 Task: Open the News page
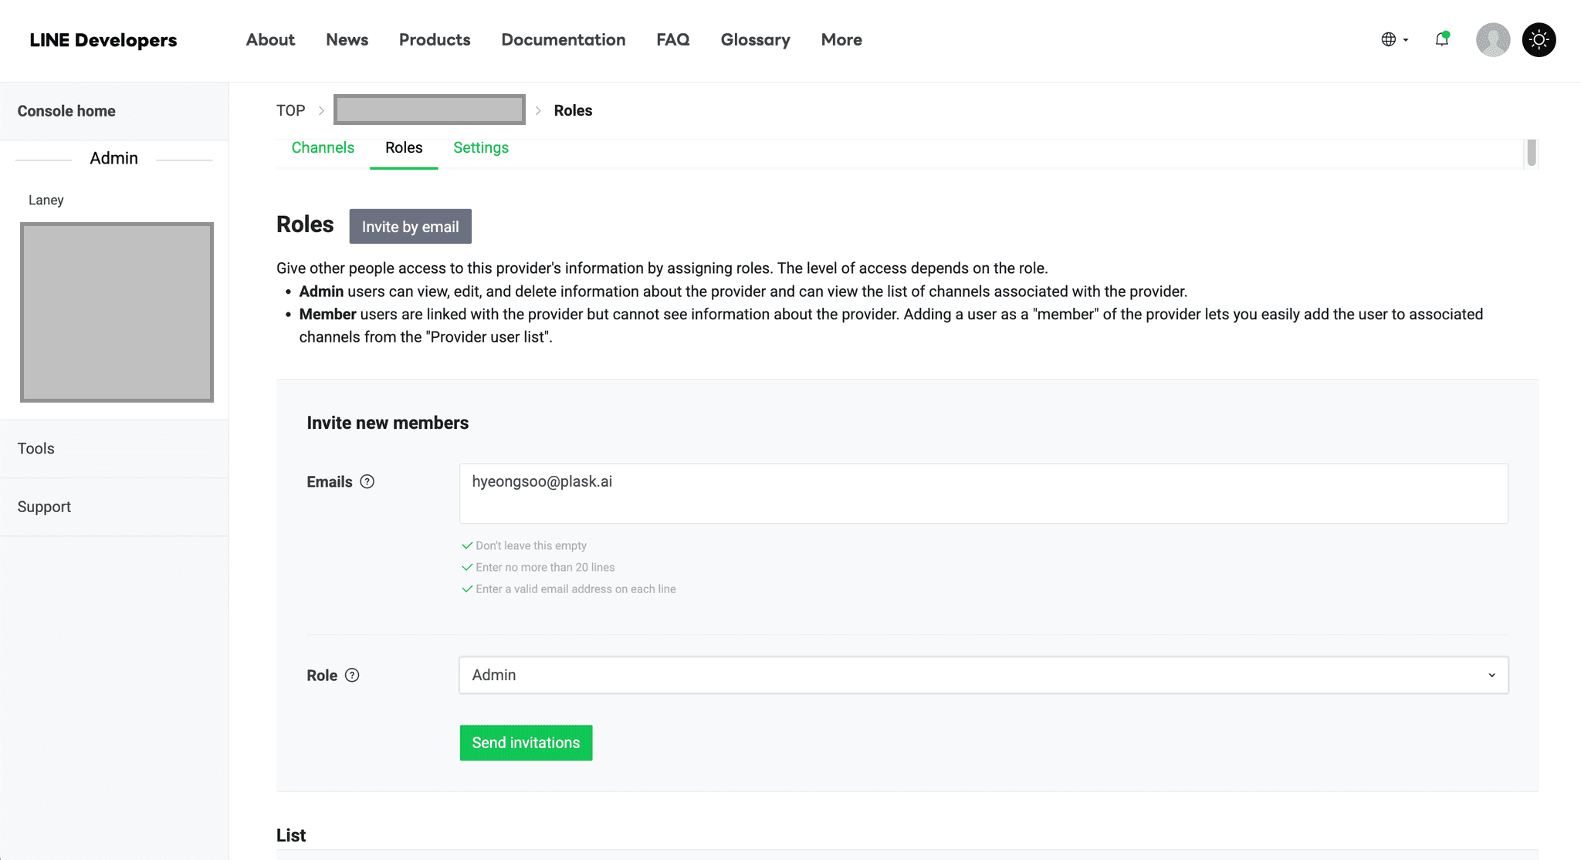pos(347,39)
